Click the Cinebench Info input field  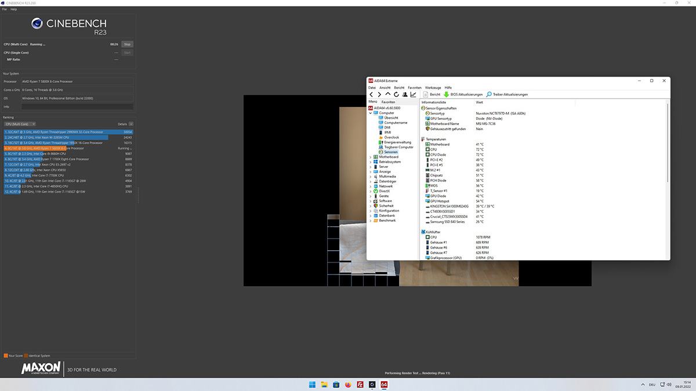click(x=77, y=107)
